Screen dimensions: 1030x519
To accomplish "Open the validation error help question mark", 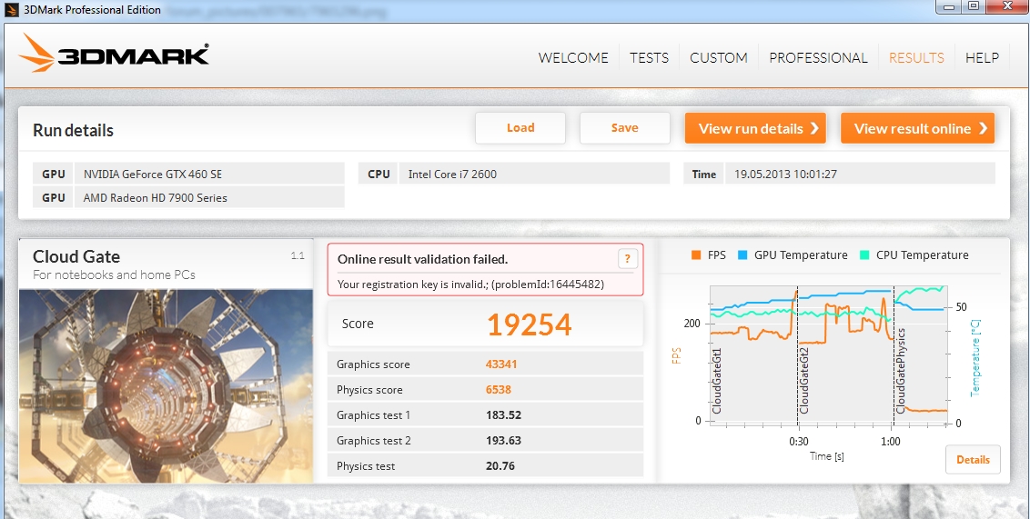I will [627, 259].
